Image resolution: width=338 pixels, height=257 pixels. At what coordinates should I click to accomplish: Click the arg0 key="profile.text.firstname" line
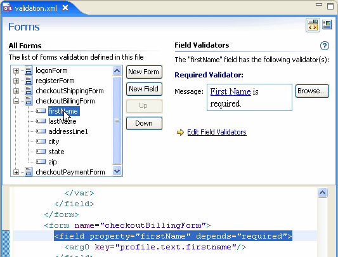tap(155, 247)
